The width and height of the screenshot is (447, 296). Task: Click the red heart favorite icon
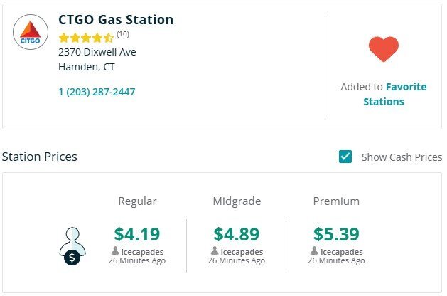click(384, 49)
